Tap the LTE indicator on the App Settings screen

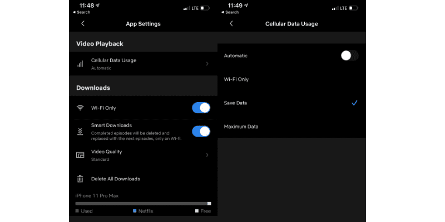click(195, 8)
